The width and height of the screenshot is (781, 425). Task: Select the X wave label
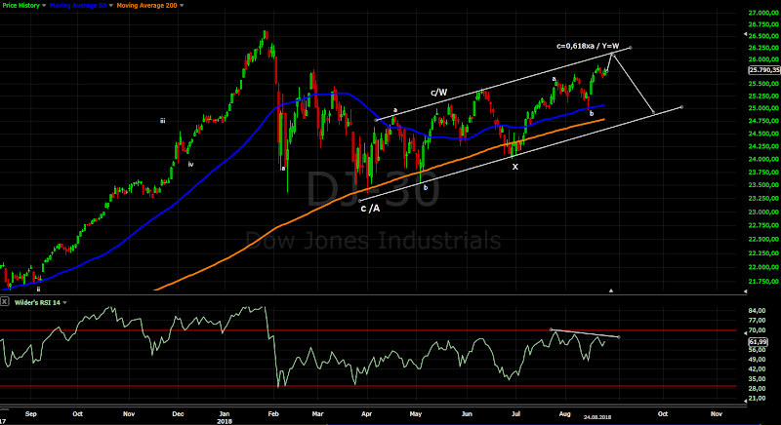tap(515, 167)
